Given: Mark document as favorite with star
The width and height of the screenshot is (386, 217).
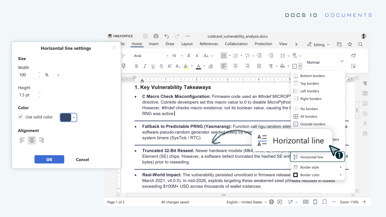Looking at the screenshot, I should [350, 44].
